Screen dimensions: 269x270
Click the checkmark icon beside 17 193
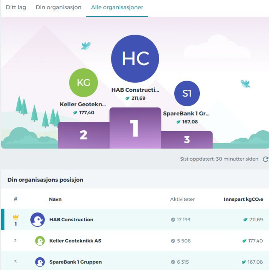coord(173,219)
